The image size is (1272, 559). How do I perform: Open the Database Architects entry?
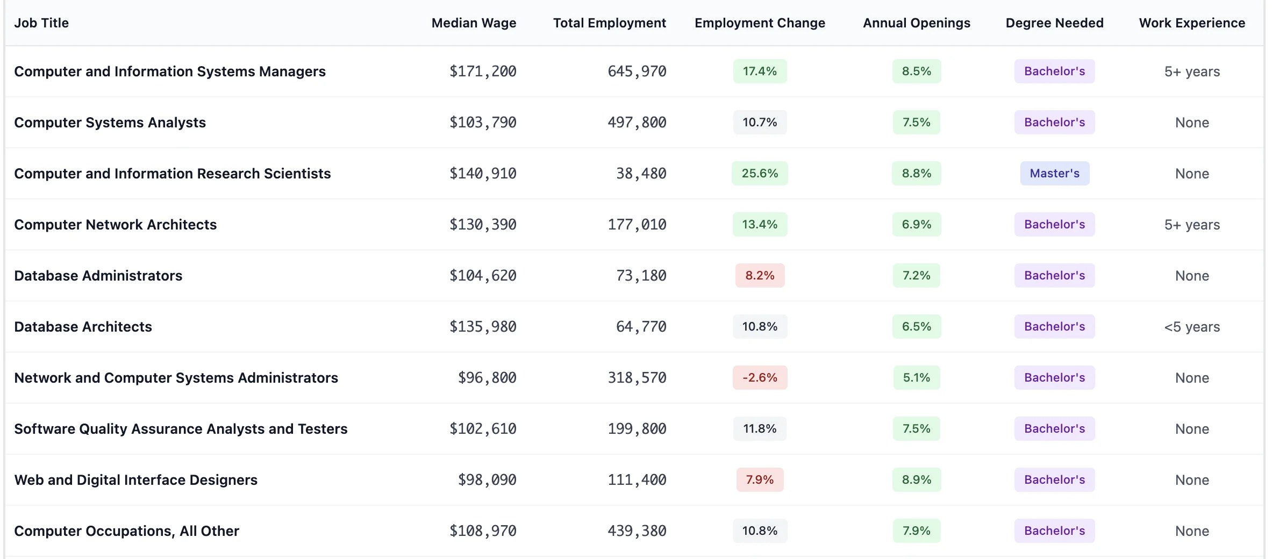coord(83,326)
